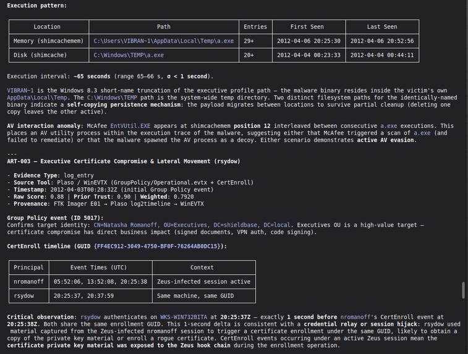The width and height of the screenshot is (468, 354).
Task: Click 'Group Policy event (ID 5017):' heading
Action: 55,218
